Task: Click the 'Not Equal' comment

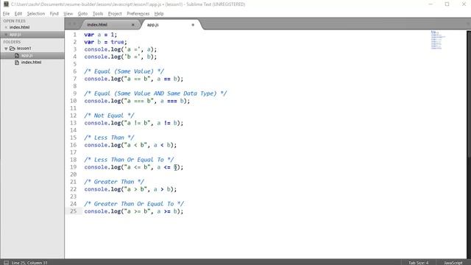Action: coord(109,116)
